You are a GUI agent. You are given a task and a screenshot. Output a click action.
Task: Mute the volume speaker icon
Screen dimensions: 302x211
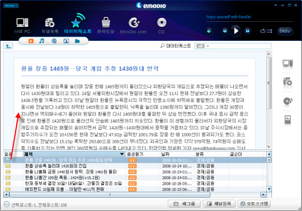[209, 31]
